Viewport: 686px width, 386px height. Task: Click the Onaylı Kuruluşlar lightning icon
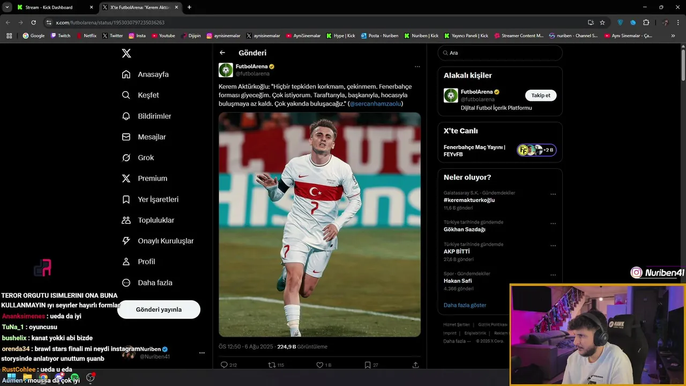tap(126, 241)
